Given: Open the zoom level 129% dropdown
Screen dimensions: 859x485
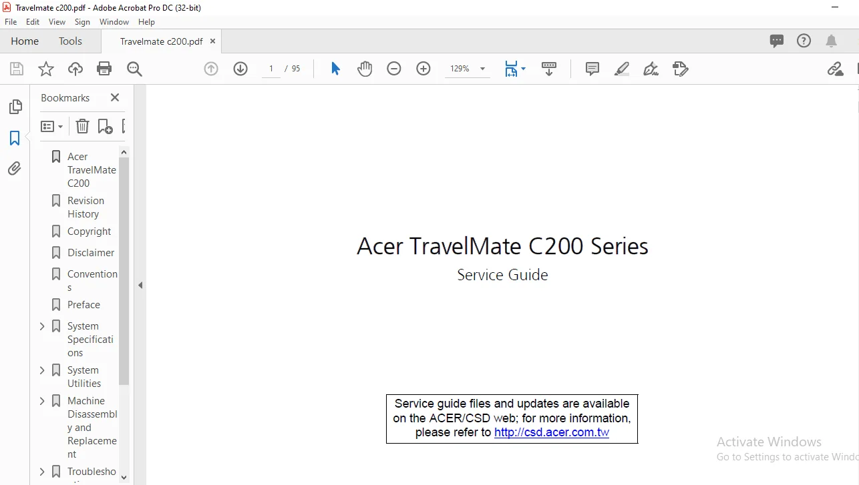Looking at the screenshot, I should (482, 69).
